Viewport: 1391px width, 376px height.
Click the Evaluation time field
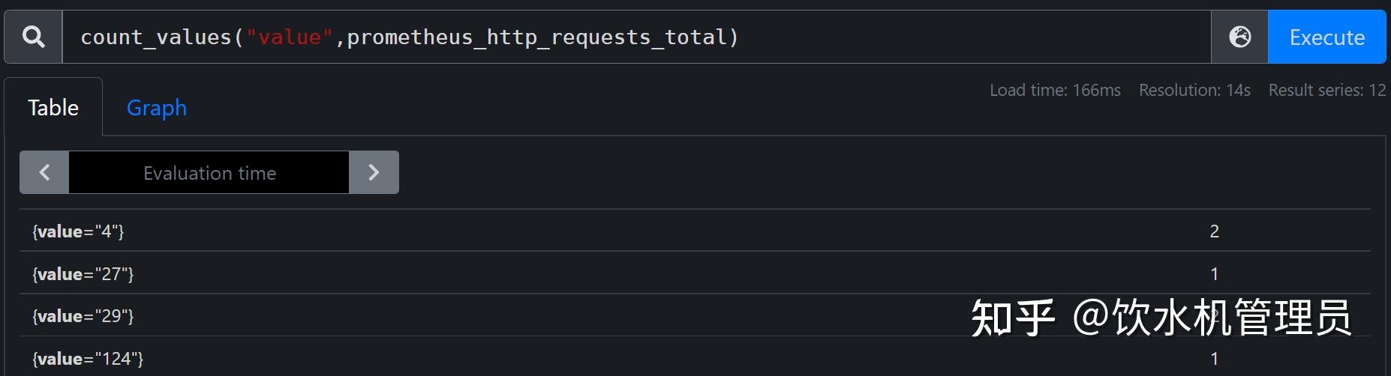209,173
